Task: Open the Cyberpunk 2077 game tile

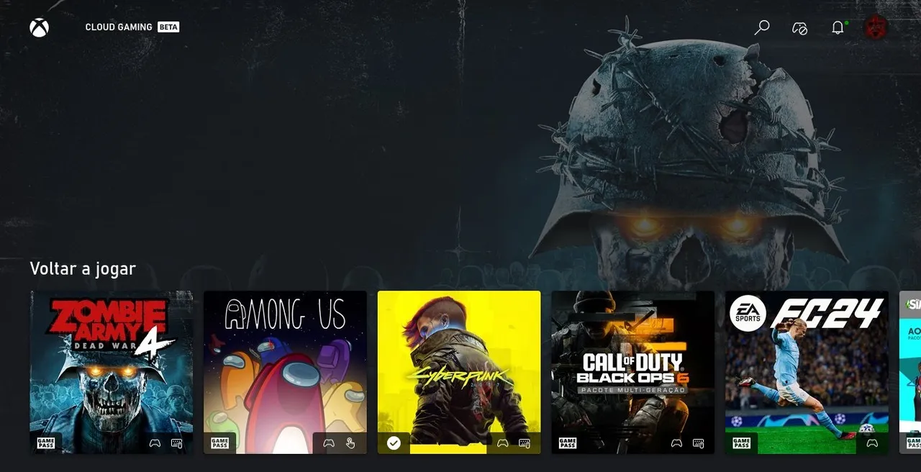Action: (x=459, y=372)
